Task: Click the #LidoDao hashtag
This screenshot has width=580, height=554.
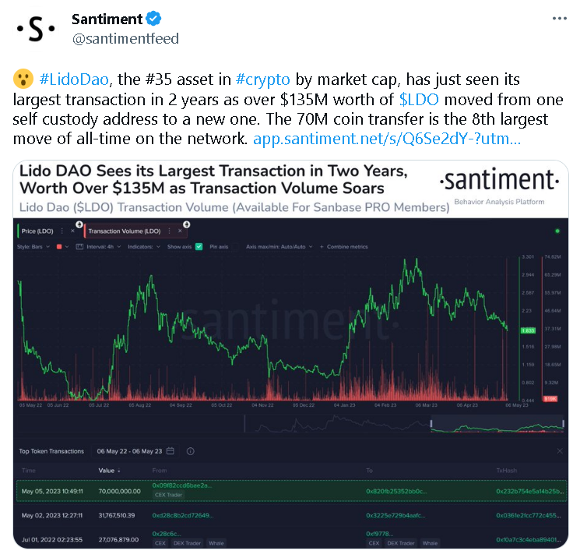Action: [74, 79]
